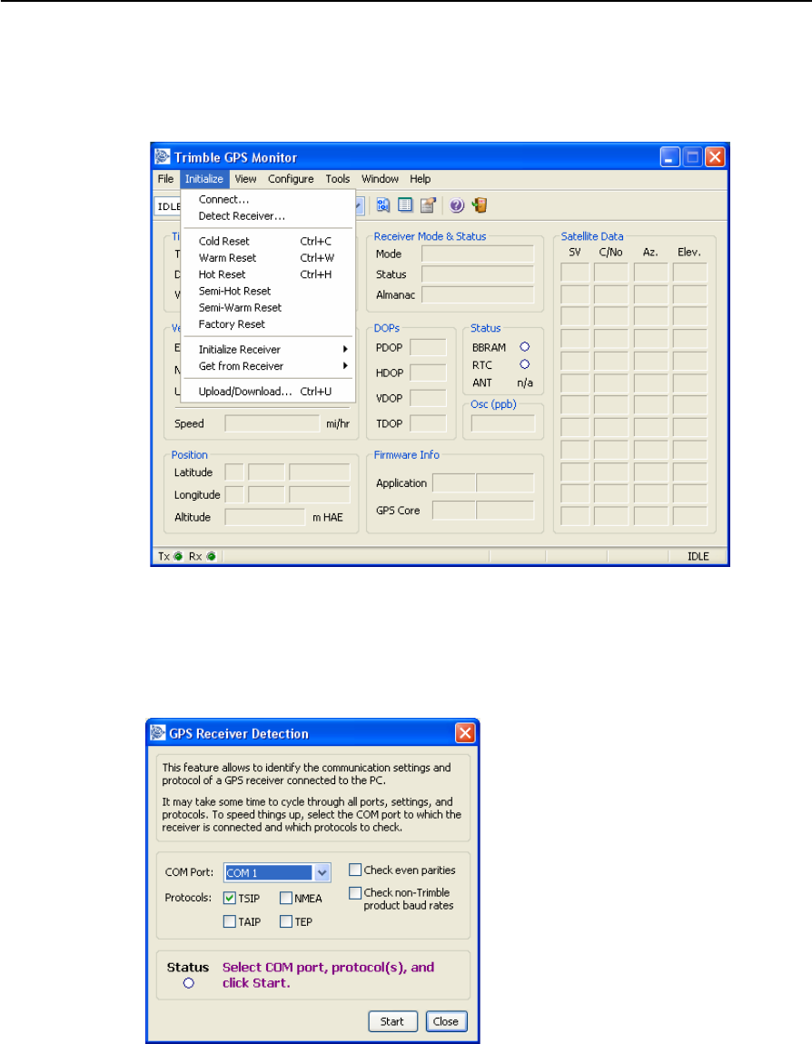
Task: Select Factory Reset menu entry
Action: [268, 324]
